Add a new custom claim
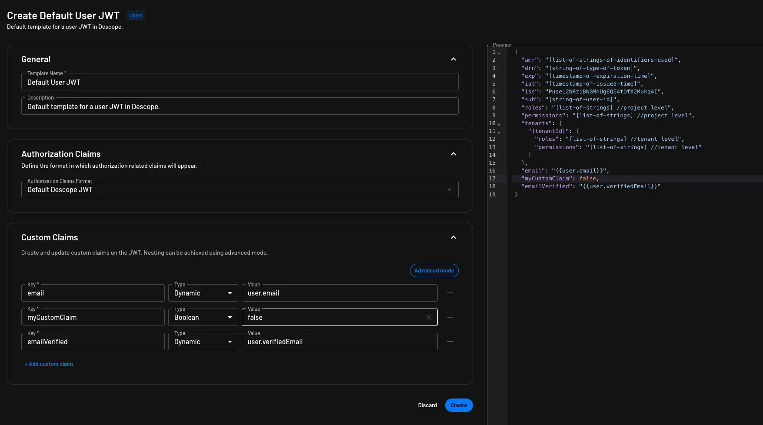This screenshot has width=763, height=425. [49, 364]
